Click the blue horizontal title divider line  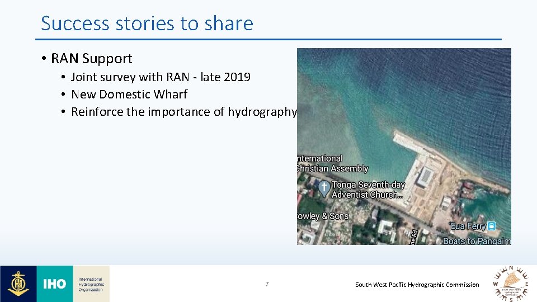268,39
